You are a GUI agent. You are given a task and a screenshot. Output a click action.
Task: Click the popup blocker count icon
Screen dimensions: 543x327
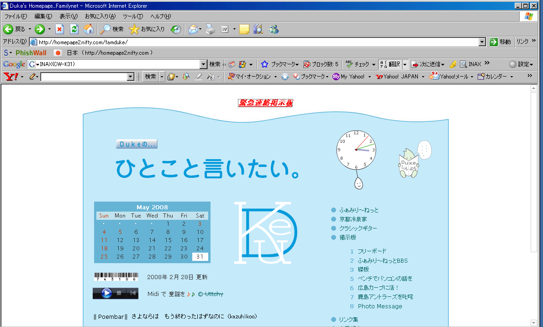coord(306,64)
